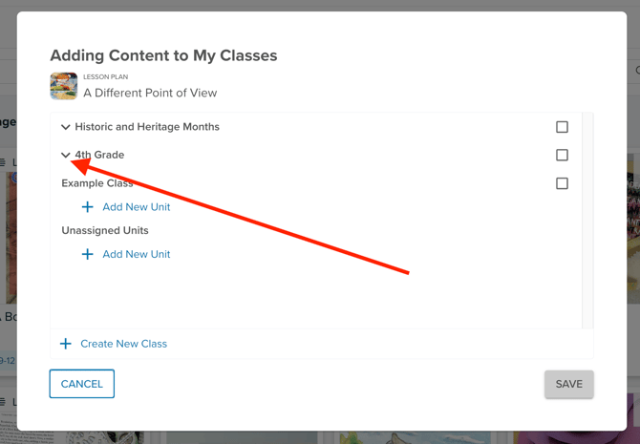
Task: Collapse Historic and Heritage Months chevron
Action: (65, 127)
